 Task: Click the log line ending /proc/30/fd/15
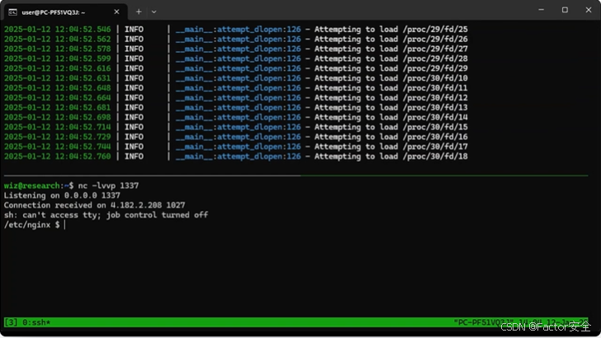click(x=236, y=127)
